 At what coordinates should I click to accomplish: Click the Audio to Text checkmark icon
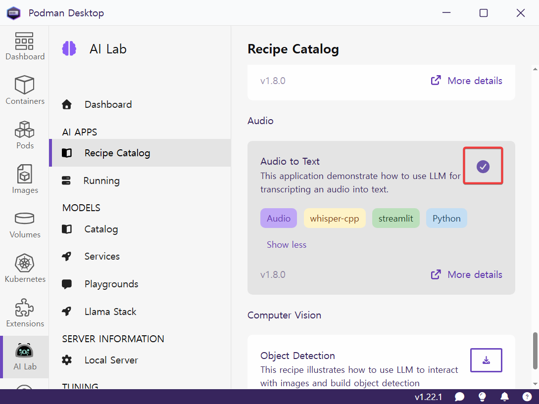pyautogui.click(x=483, y=167)
